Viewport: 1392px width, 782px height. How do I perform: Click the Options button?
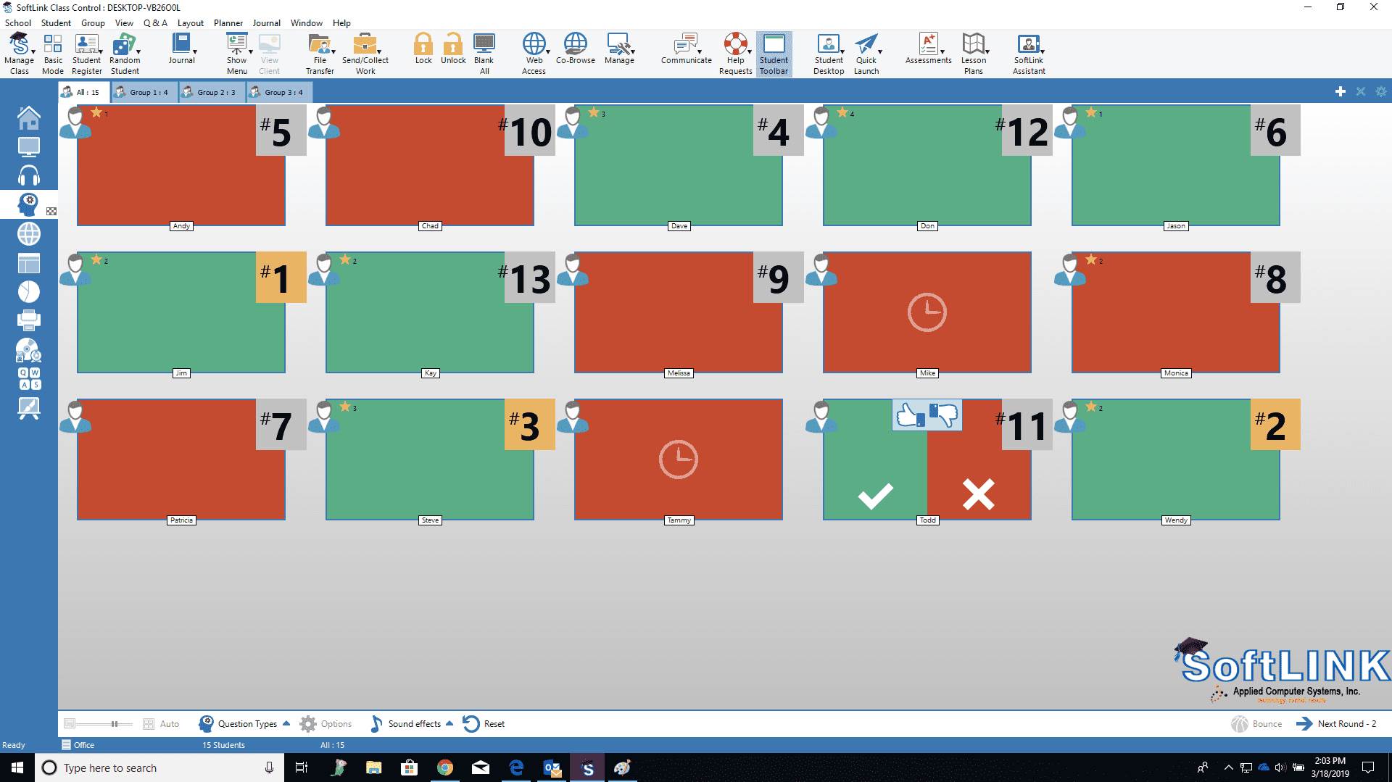coord(326,723)
